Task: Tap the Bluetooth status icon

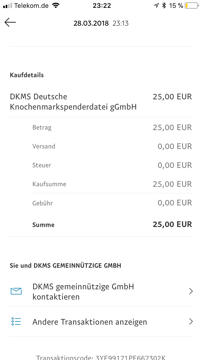Action: (164, 5)
